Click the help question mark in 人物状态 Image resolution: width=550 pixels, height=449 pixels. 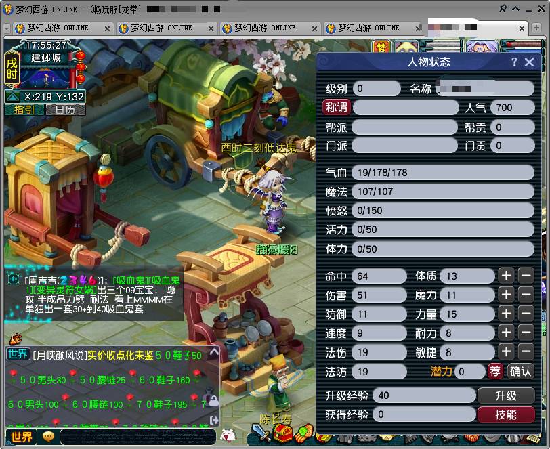pyautogui.click(x=514, y=62)
